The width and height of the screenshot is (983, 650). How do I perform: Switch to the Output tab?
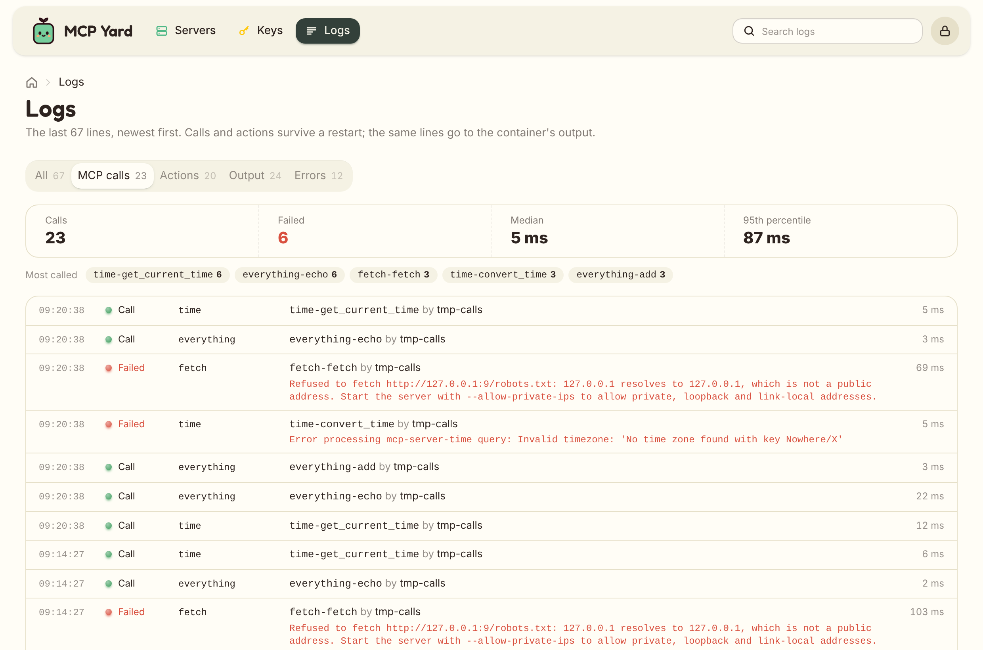point(255,176)
